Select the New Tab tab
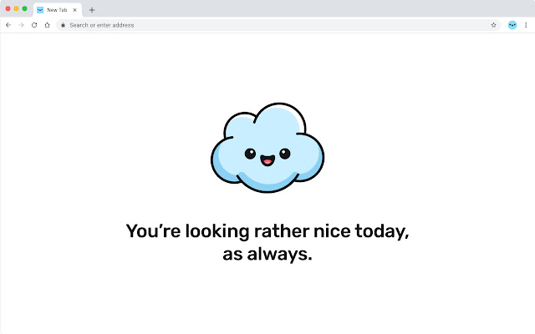The image size is (535, 334). click(58, 10)
